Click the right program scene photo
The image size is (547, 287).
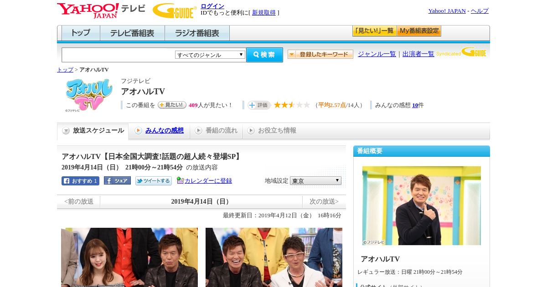(x=274, y=257)
